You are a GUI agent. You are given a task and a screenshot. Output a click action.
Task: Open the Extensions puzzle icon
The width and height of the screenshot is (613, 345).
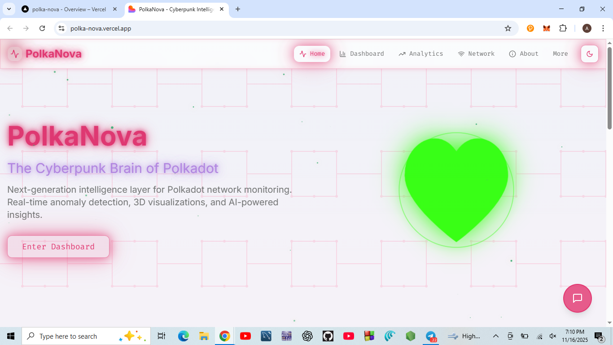tap(563, 28)
